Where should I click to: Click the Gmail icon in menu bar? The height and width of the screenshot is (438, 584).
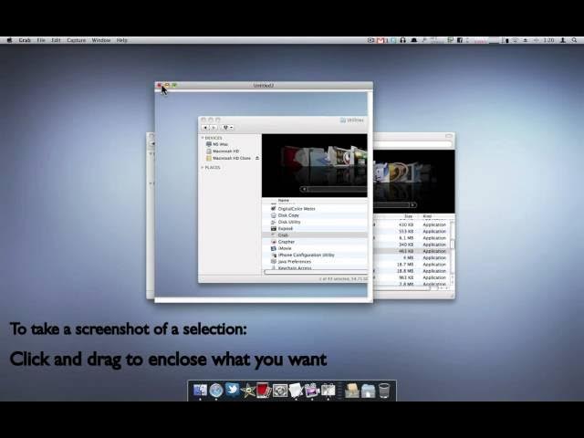pos(381,40)
